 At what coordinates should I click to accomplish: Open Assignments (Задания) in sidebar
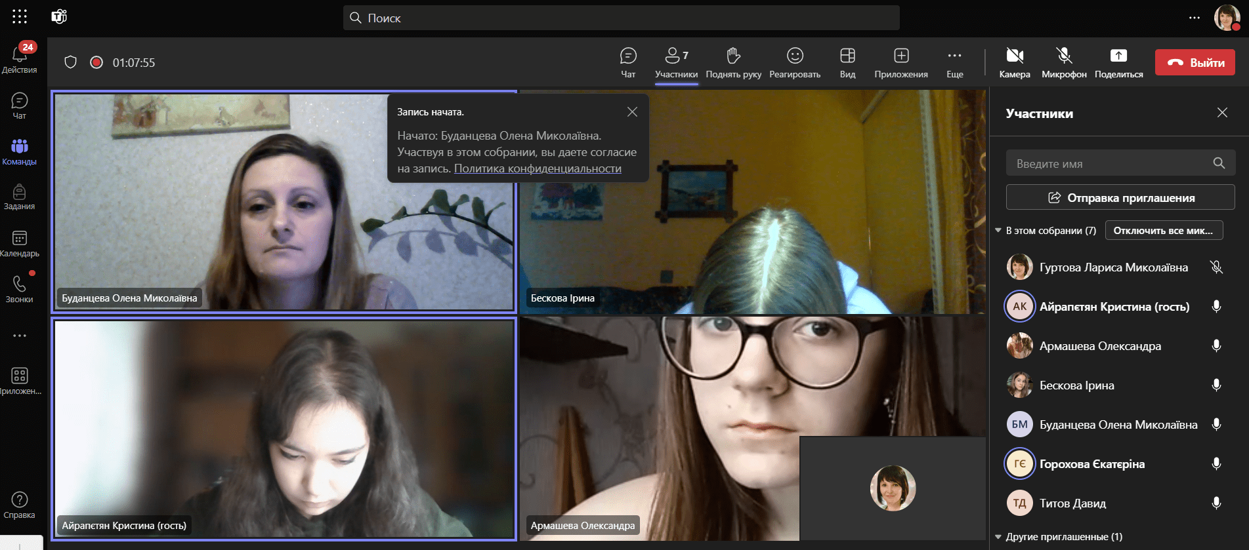(20, 197)
